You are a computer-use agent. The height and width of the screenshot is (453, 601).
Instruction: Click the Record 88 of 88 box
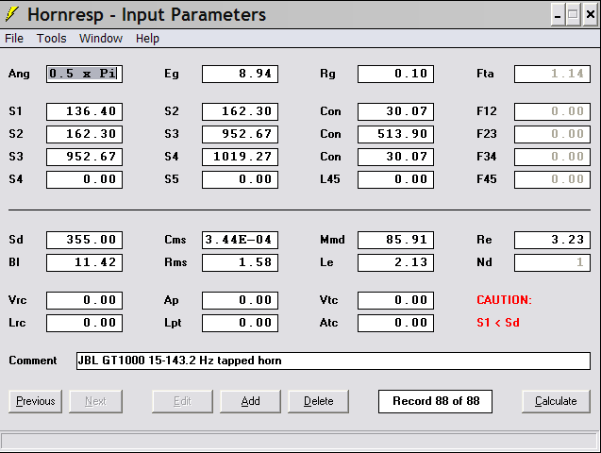click(436, 401)
